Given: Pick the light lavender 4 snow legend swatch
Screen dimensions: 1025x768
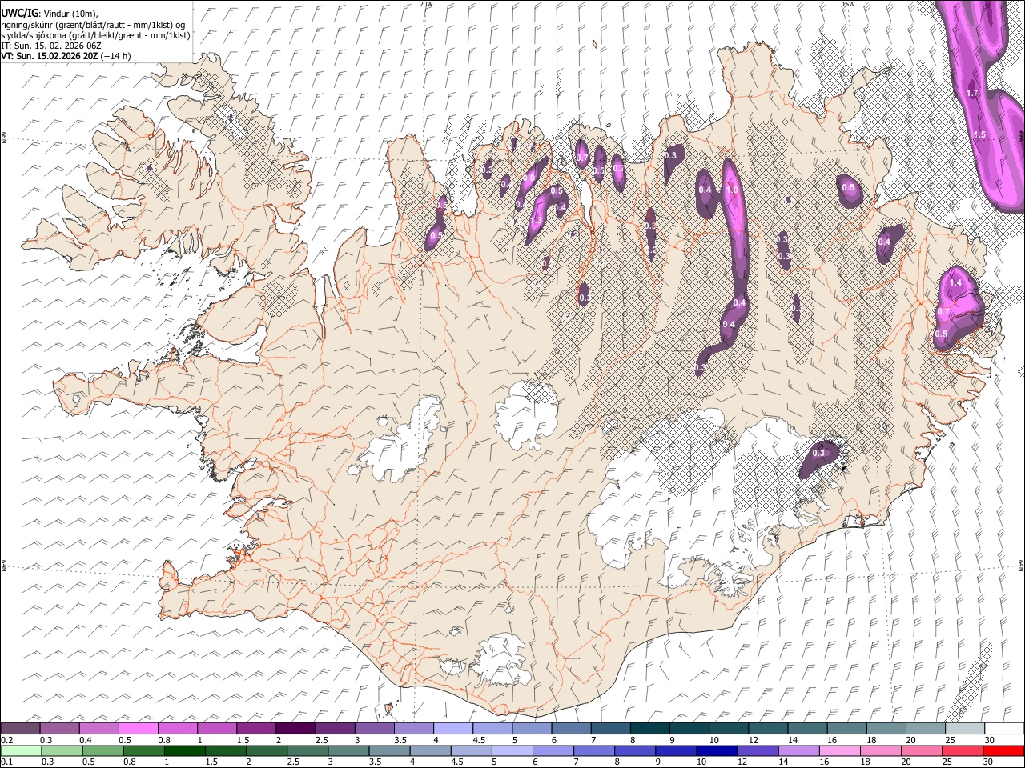Looking at the screenshot, I should pos(453,729).
